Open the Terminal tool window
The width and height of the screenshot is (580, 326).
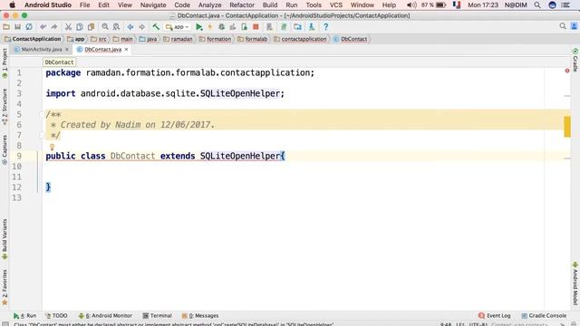157,316
